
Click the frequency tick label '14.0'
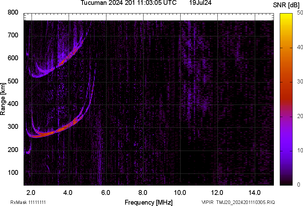point(254,193)
